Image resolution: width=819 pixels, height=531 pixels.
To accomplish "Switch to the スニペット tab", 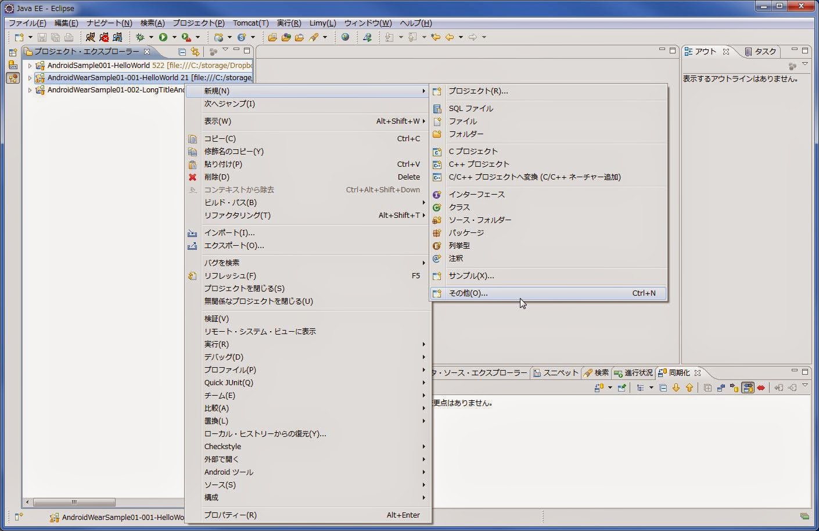I will tap(556, 373).
